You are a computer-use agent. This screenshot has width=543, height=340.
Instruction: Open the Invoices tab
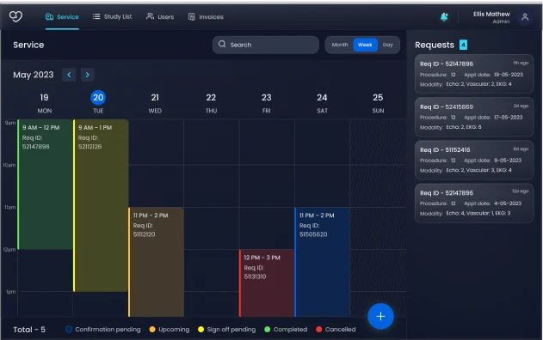click(206, 16)
